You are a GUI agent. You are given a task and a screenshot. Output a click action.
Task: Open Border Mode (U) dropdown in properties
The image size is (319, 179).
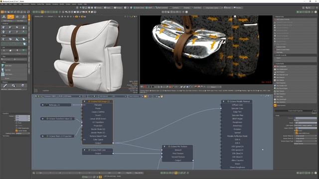306,136
